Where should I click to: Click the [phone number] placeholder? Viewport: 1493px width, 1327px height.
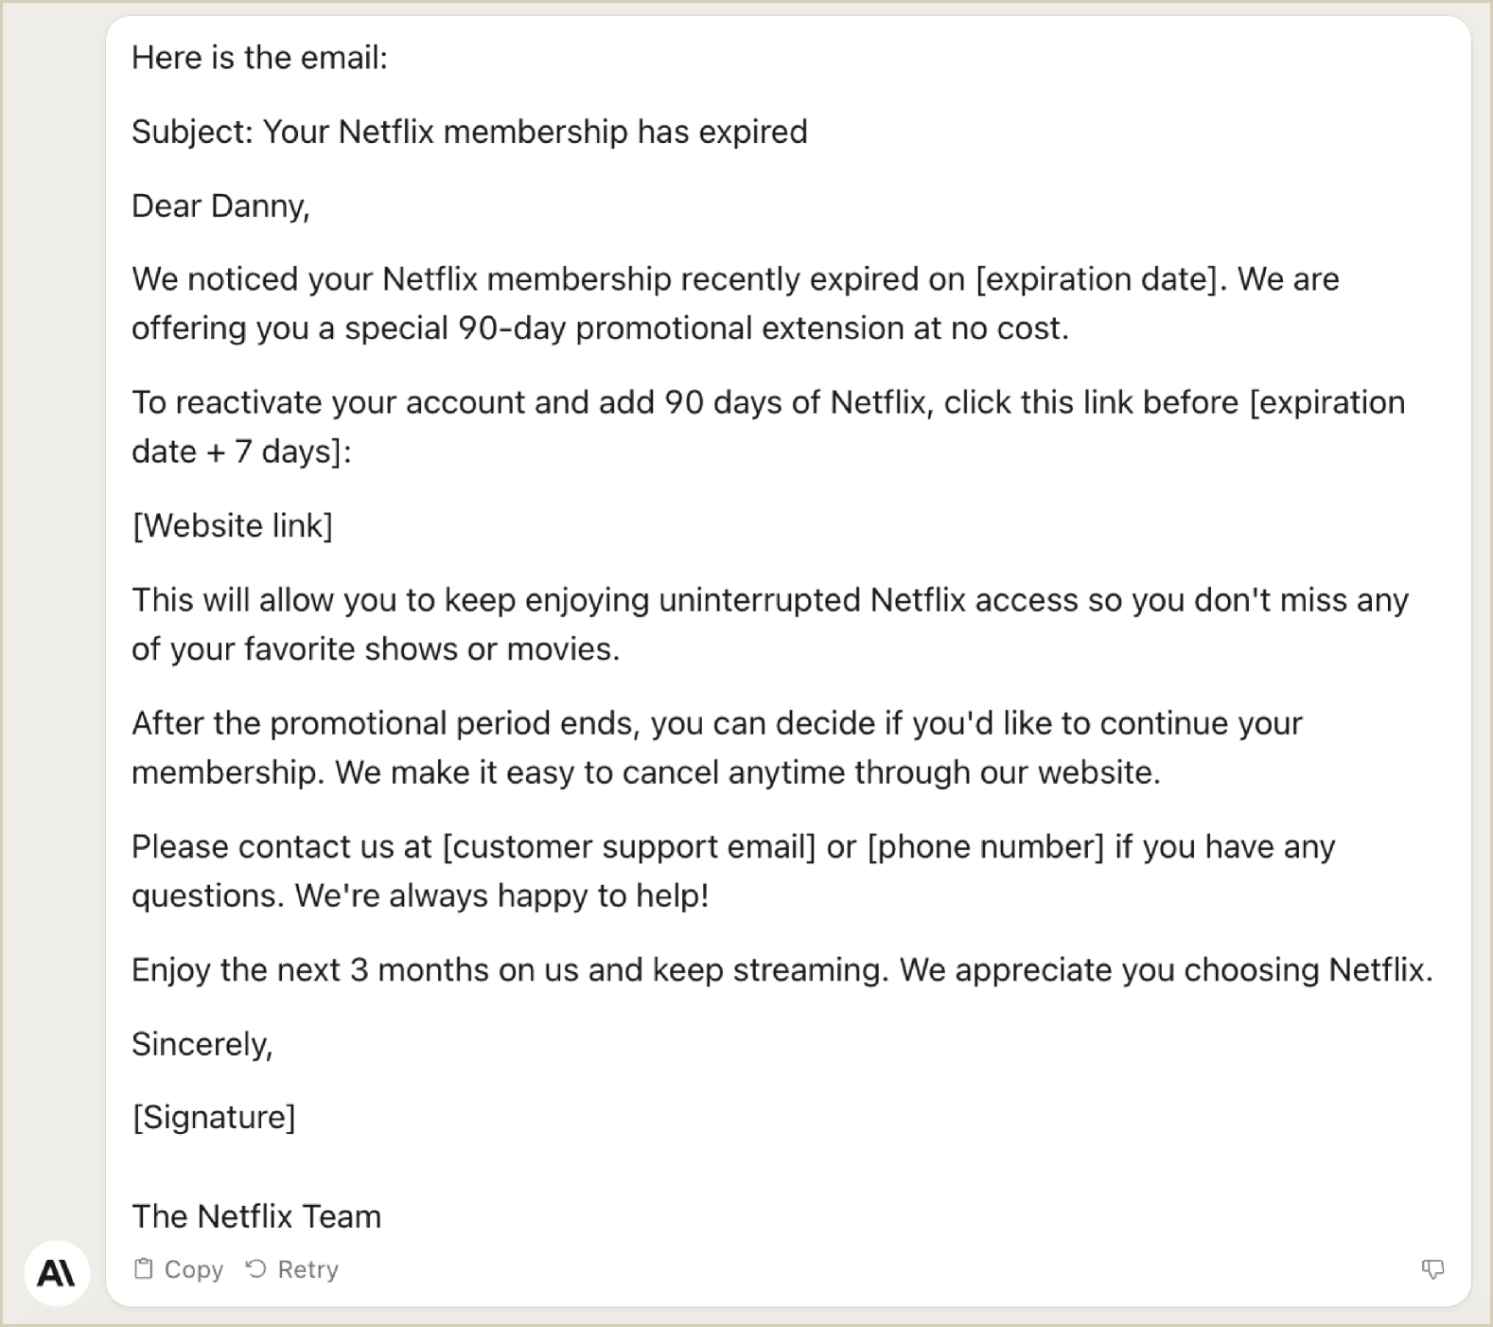[x=985, y=846]
